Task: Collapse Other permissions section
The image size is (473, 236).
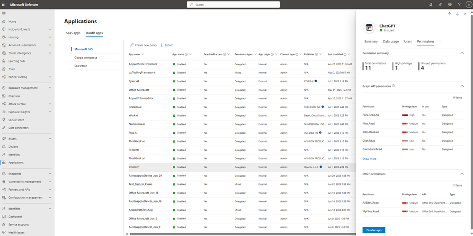Action: 462,174
